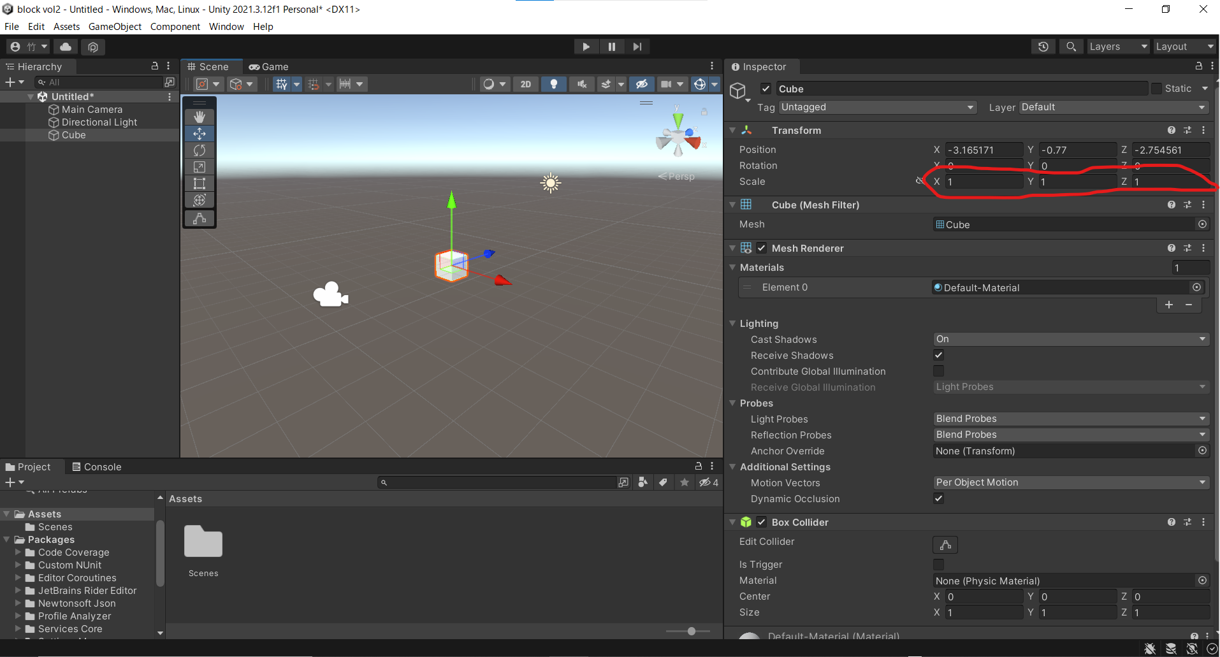Open the GameObject menu
1220x657 pixels.
[x=115, y=27]
